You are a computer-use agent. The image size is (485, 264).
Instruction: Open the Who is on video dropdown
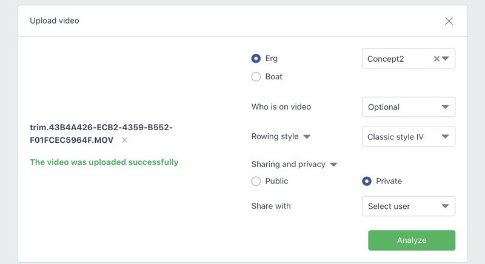tap(408, 107)
